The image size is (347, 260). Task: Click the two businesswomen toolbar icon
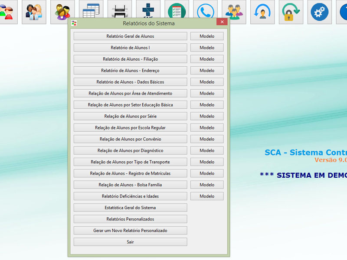click(34, 12)
